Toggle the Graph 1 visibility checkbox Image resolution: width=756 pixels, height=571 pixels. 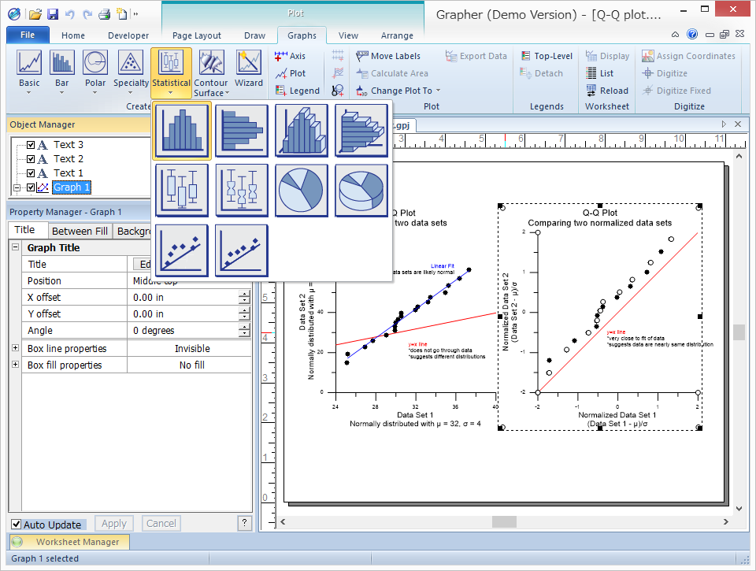tap(31, 187)
